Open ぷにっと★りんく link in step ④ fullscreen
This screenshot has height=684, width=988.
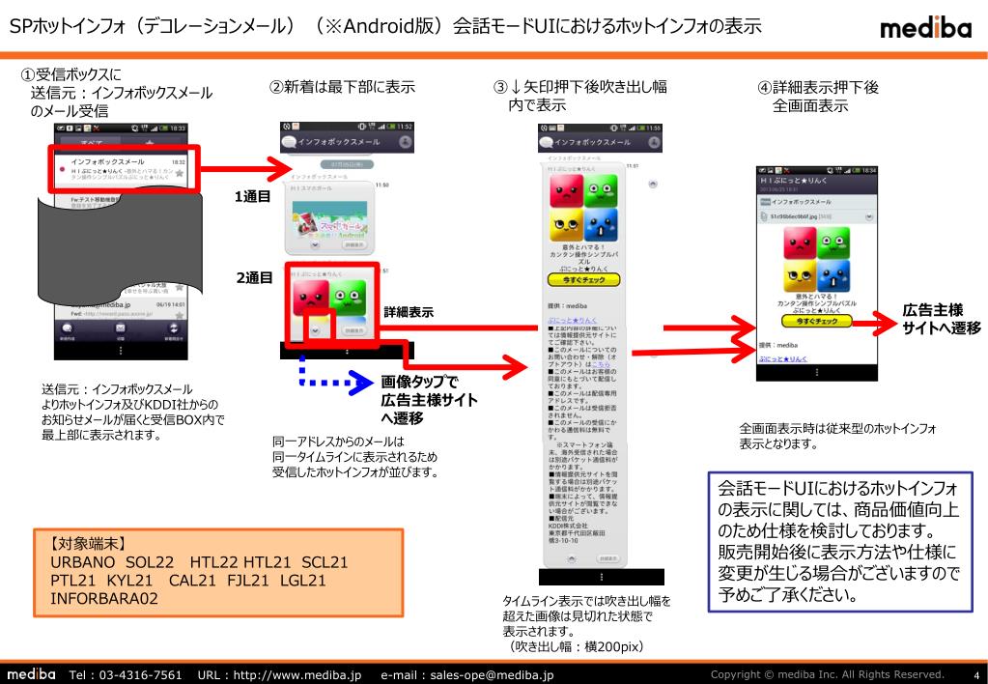(782, 358)
